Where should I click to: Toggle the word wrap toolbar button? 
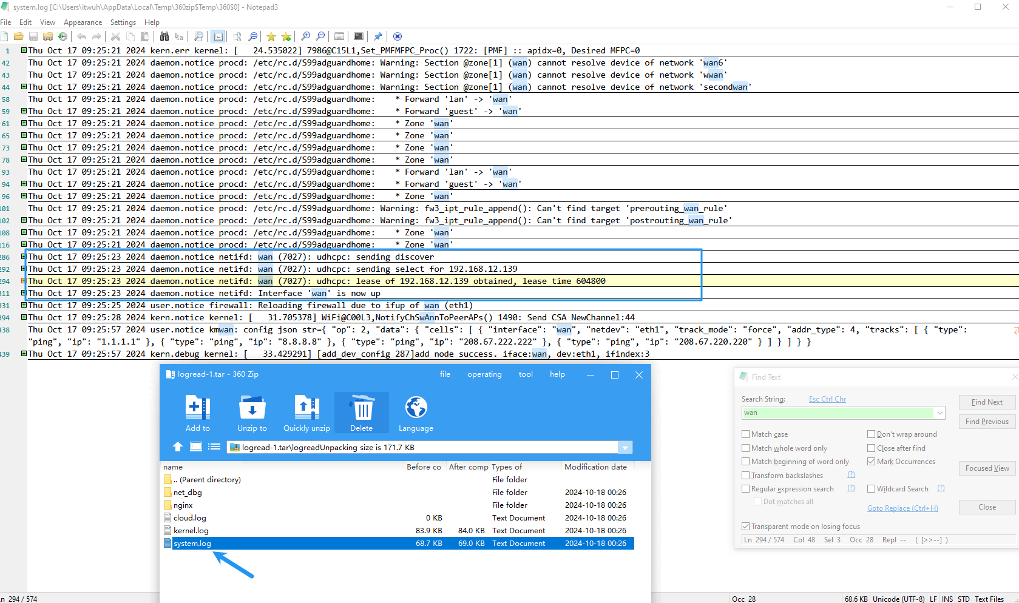(218, 36)
